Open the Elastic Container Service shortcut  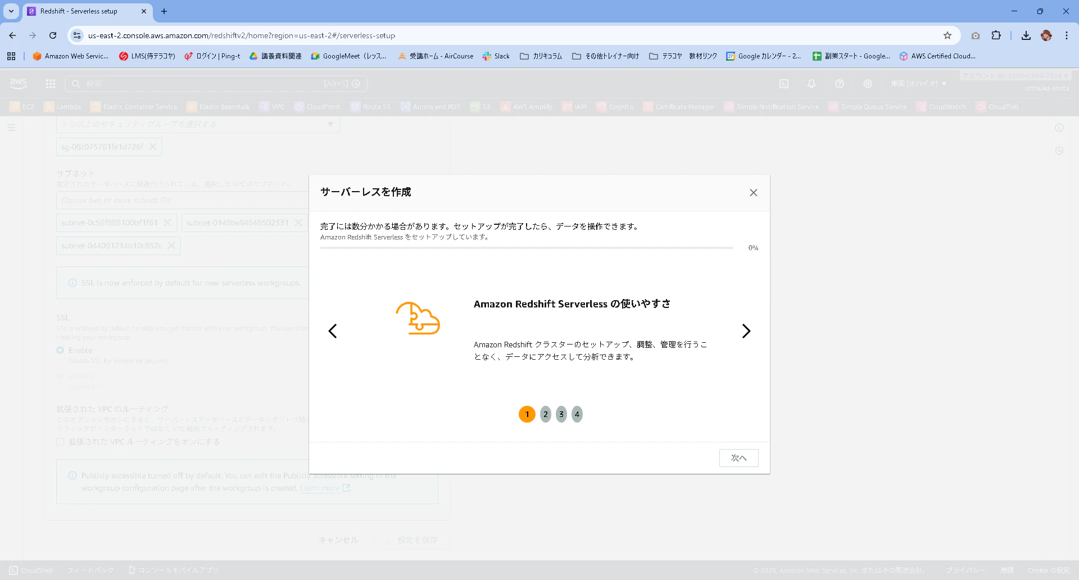point(134,107)
